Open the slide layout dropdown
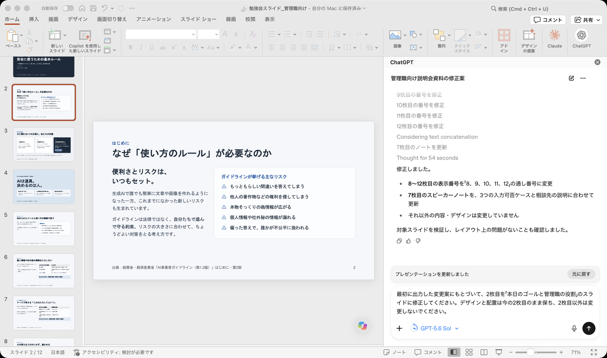This screenshot has width=607, height=358. (x=109, y=32)
